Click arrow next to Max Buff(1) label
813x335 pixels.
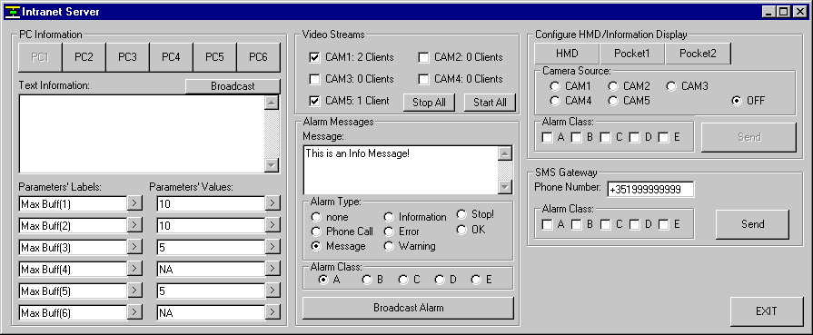pyautogui.click(x=134, y=203)
